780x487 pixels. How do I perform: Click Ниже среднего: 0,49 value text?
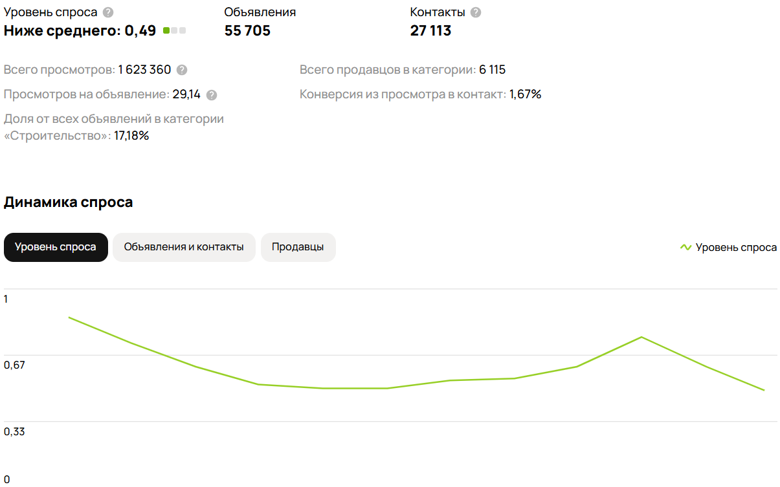(80, 30)
